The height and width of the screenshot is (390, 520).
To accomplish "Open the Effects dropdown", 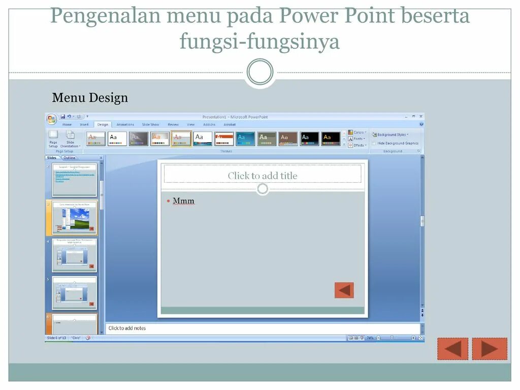I will (357, 145).
